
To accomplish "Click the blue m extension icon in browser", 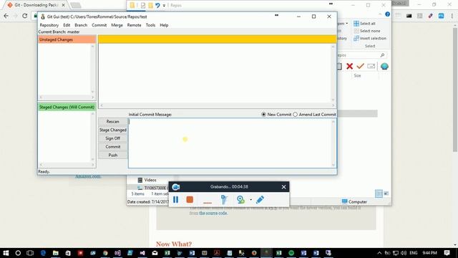I will click(x=441, y=16).
